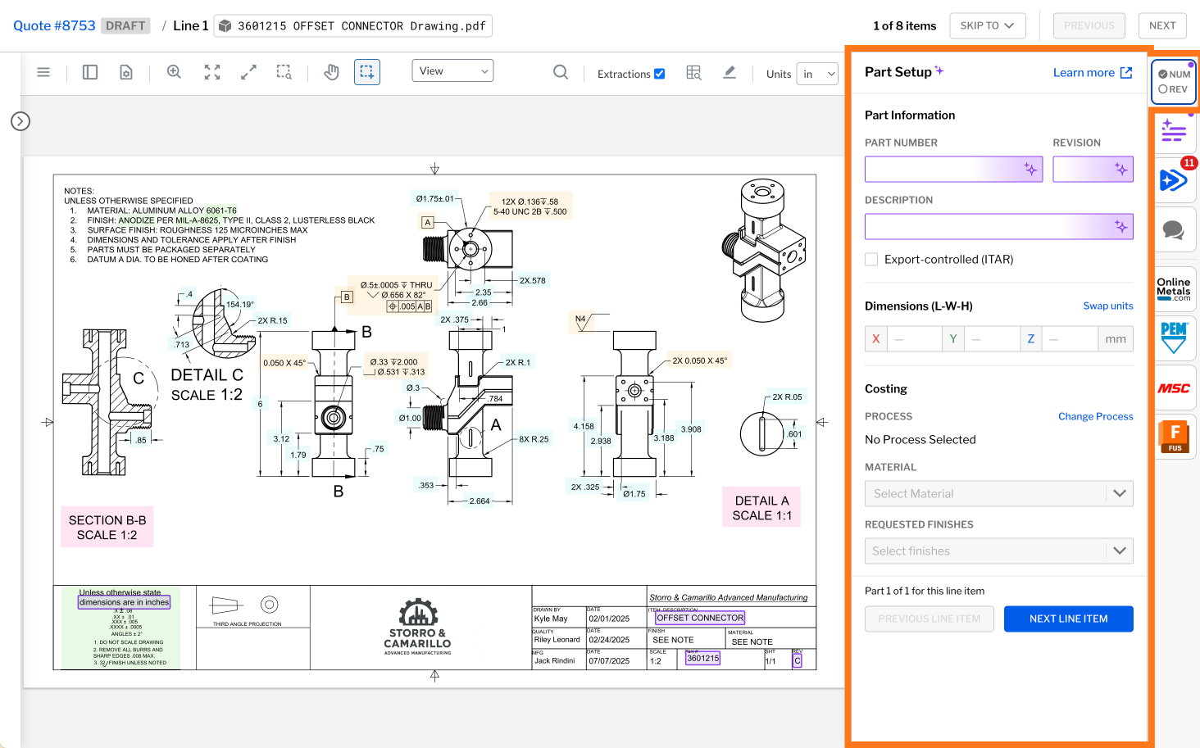Check Export-controlled (ITAR) box
This screenshot has width=1200, height=748.
(871, 260)
